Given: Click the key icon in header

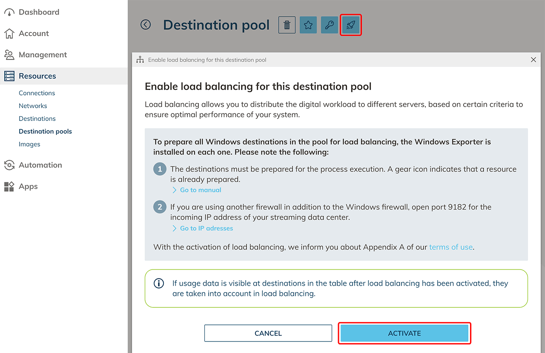Looking at the screenshot, I should 330,25.
